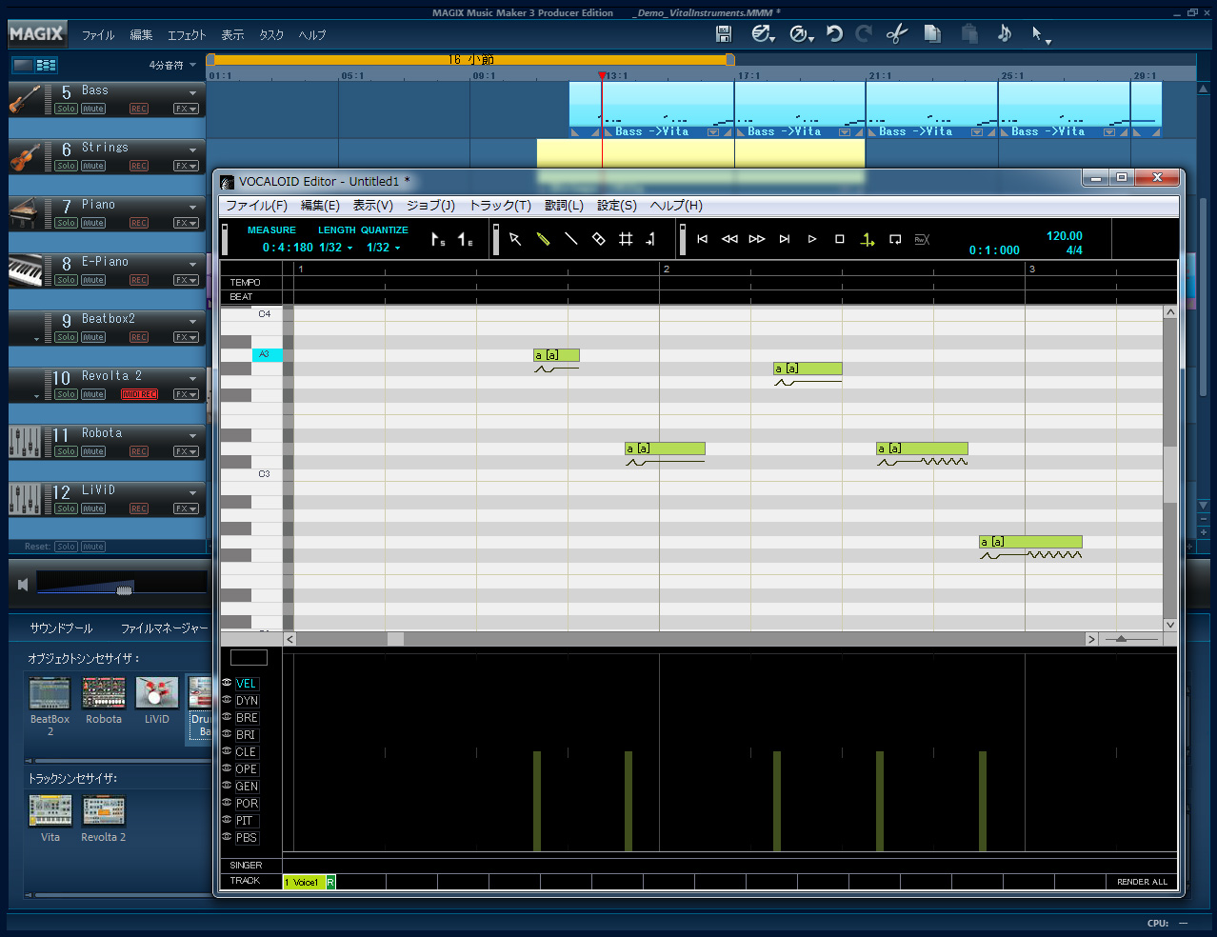Select the arrow pointer tool in VOCALOID Editor

coord(515,239)
